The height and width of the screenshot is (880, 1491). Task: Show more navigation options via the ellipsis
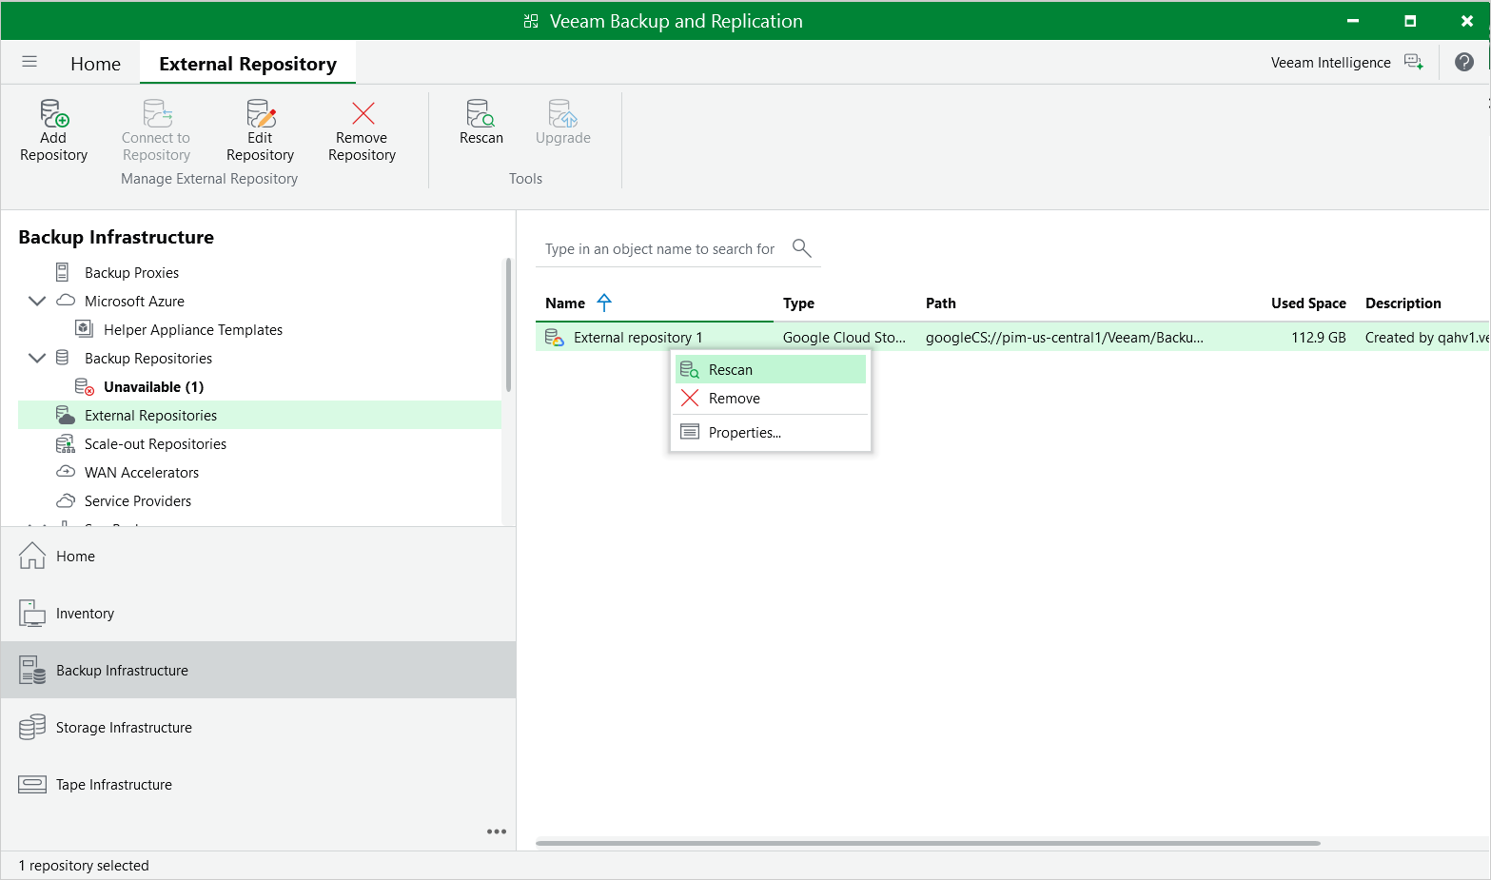[x=497, y=831]
